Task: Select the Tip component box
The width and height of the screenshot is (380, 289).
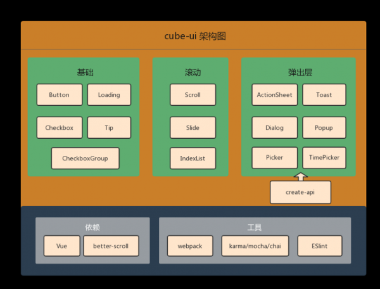Action: pos(109,128)
